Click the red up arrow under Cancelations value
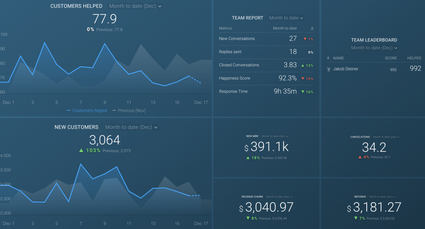This screenshot has width=425, height=229. click(x=360, y=157)
